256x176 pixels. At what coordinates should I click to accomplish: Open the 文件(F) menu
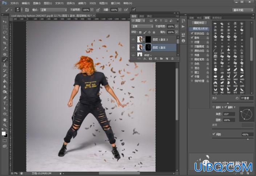(15, 3)
